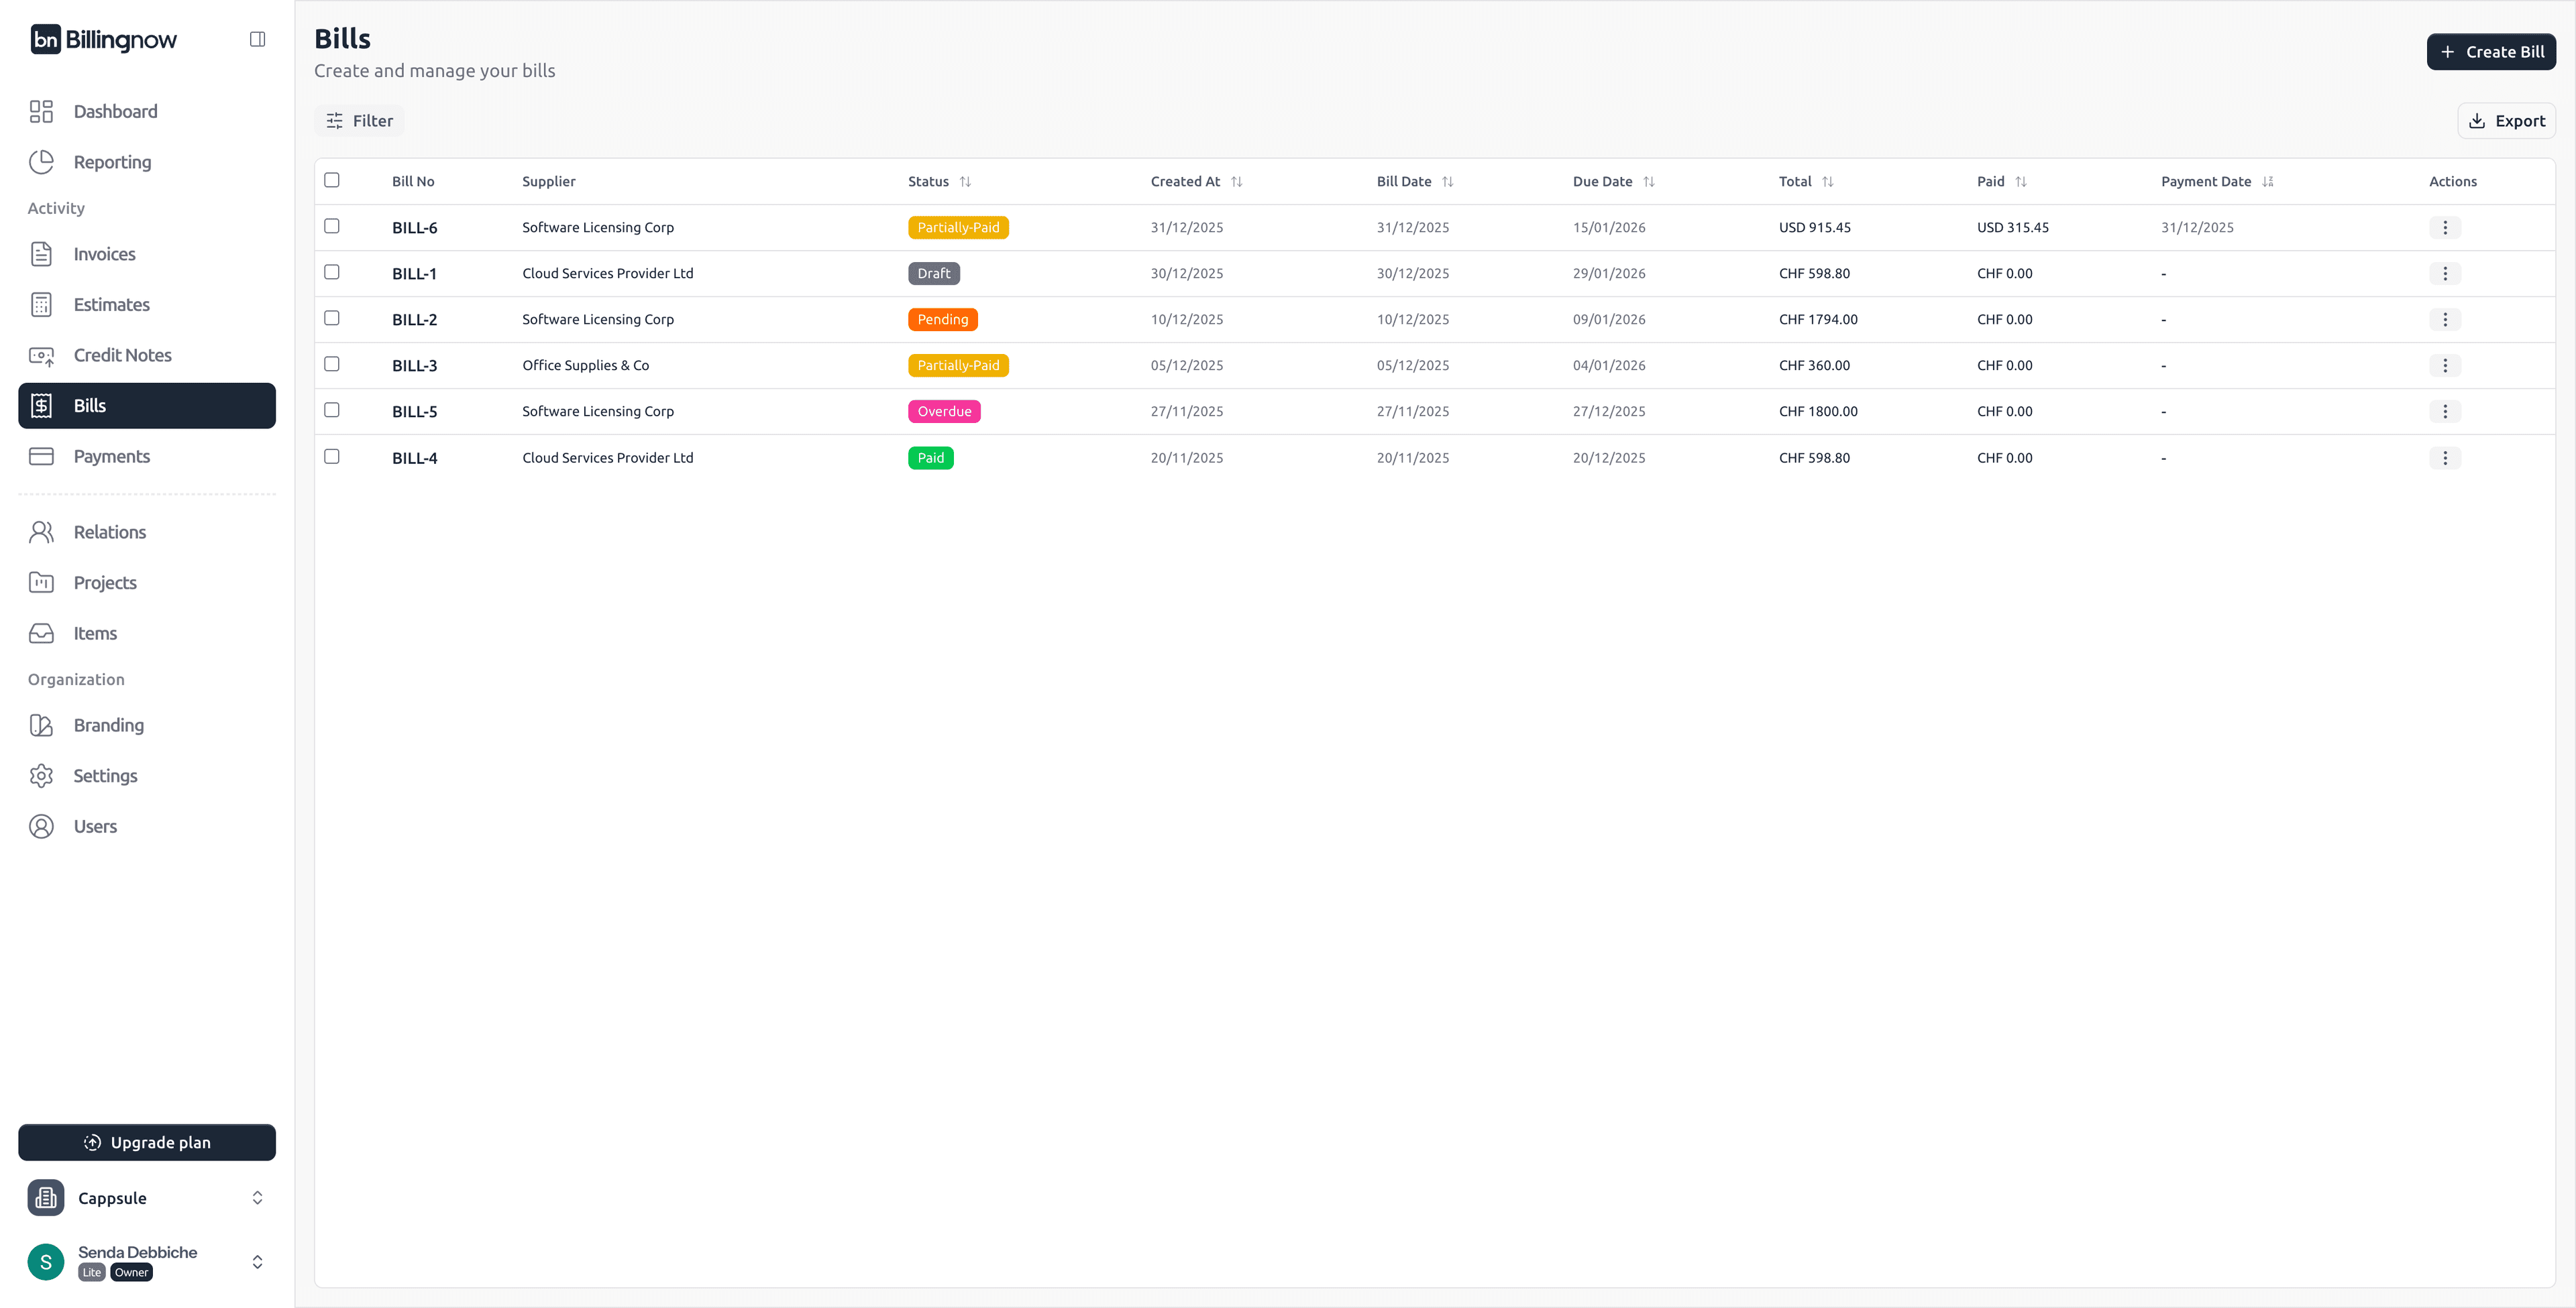Click the Create Bill button
The width and height of the screenshot is (2576, 1308).
click(x=2490, y=52)
